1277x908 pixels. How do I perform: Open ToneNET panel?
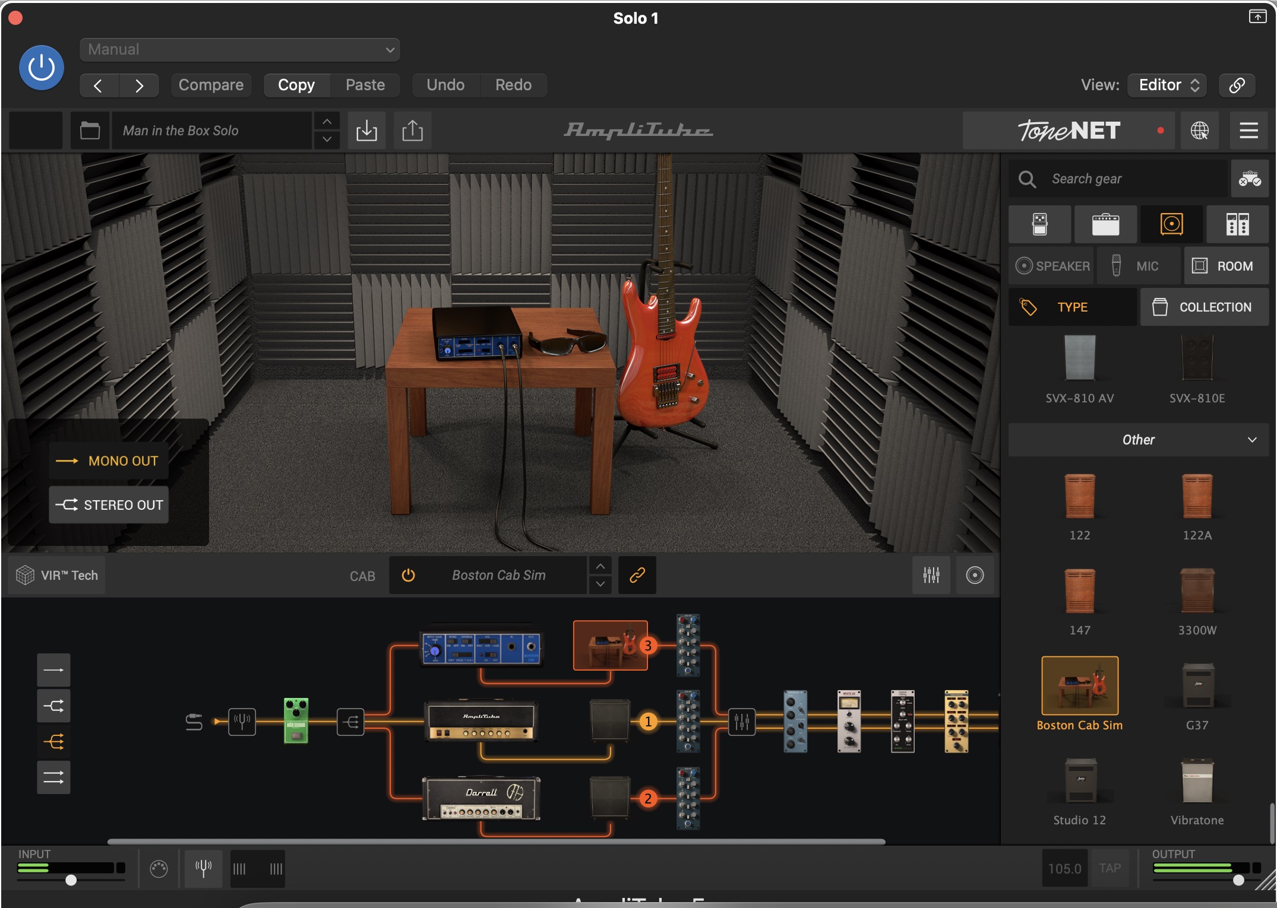[x=1069, y=130]
